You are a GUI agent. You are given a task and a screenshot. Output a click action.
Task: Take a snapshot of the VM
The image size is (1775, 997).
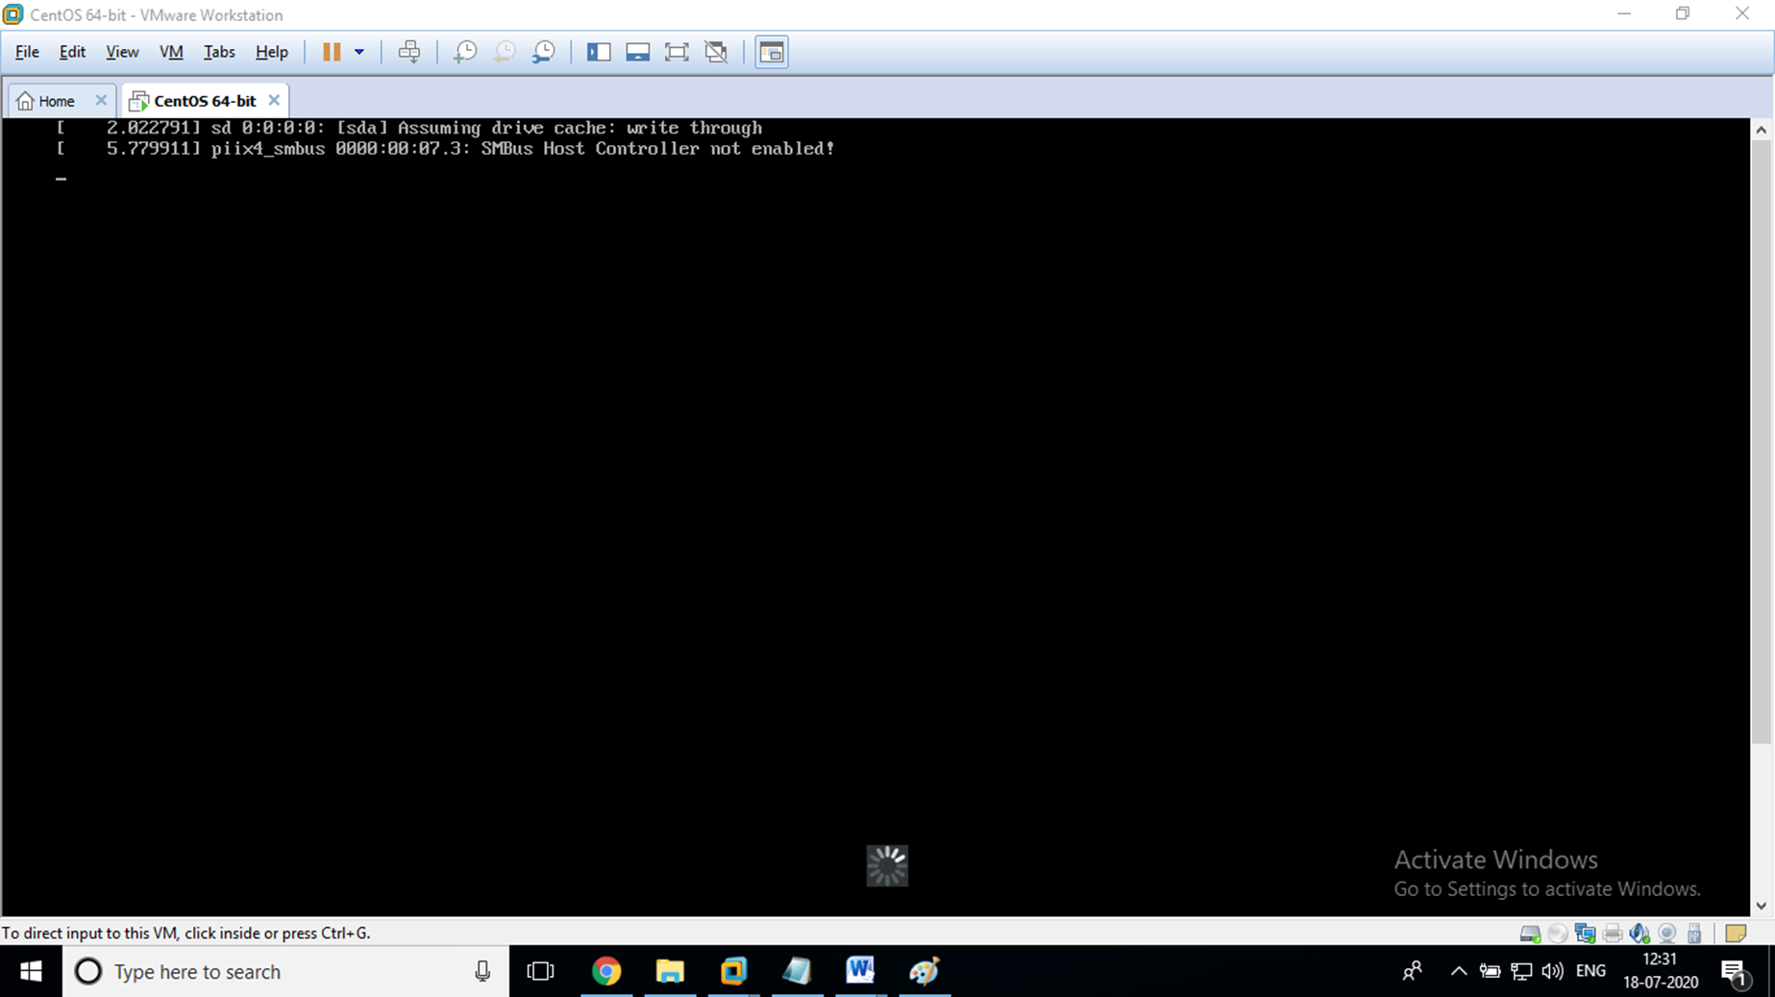click(464, 52)
